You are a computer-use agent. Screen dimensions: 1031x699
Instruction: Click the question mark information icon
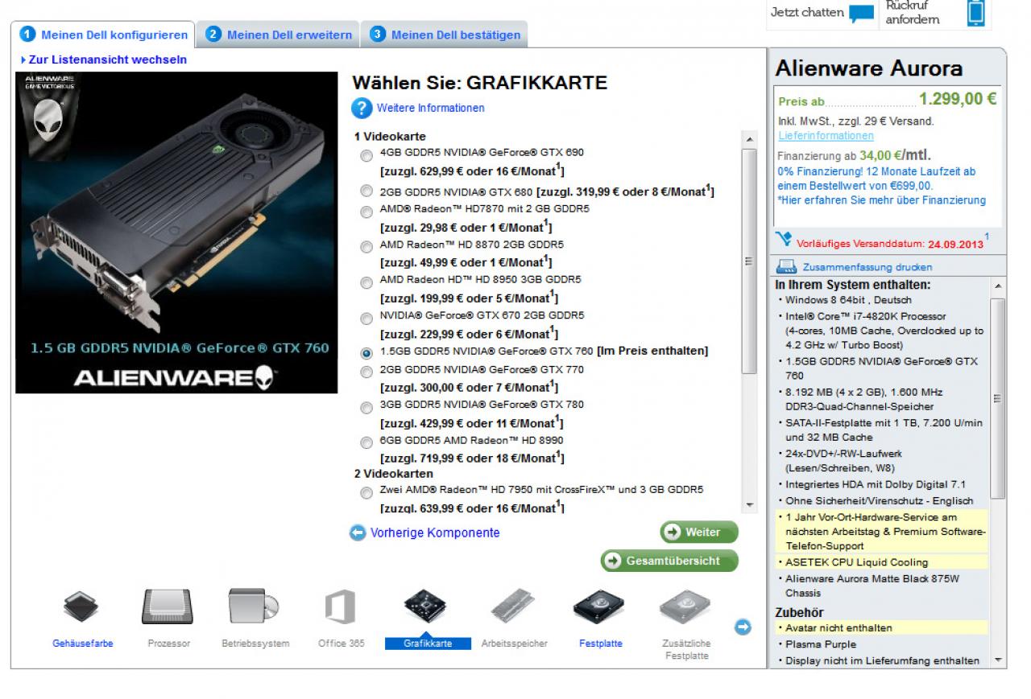362,108
